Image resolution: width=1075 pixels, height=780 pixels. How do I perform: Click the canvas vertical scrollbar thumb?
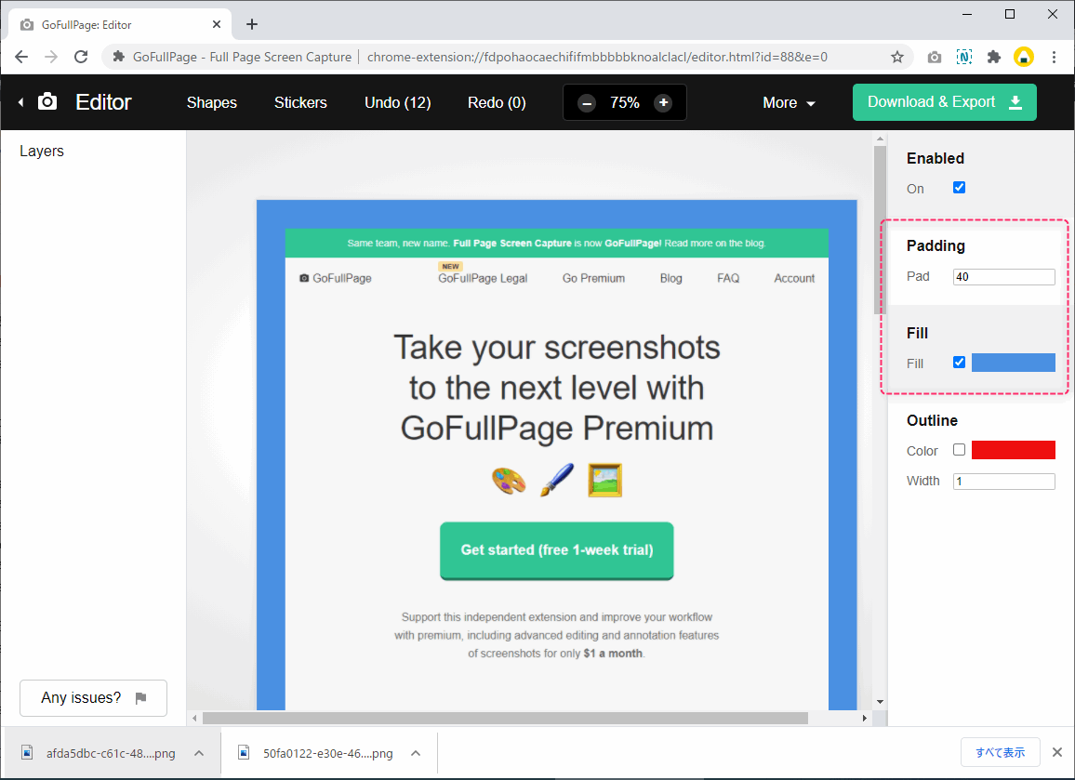tap(881, 230)
